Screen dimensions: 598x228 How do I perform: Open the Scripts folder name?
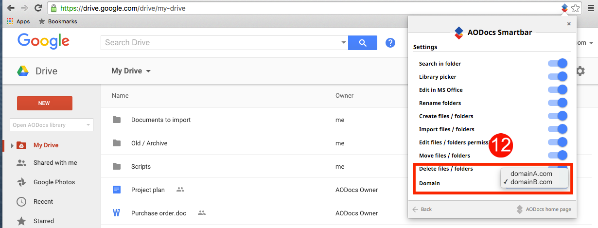[x=141, y=166]
